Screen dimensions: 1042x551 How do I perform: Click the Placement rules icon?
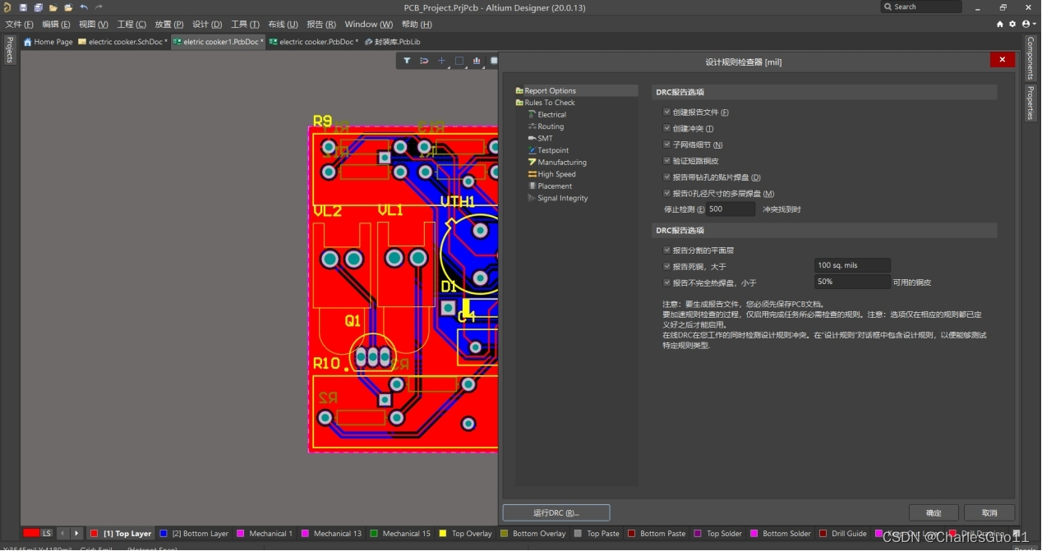[x=532, y=186]
